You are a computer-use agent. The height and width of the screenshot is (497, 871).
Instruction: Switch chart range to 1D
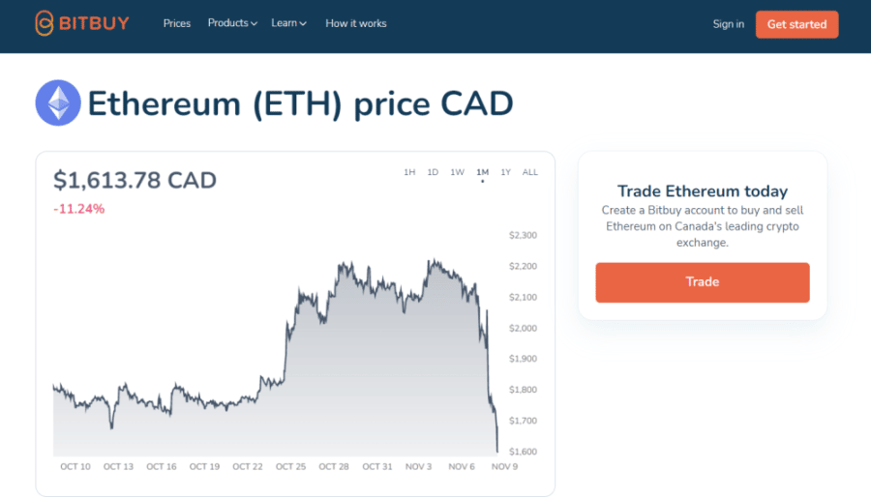[433, 172]
